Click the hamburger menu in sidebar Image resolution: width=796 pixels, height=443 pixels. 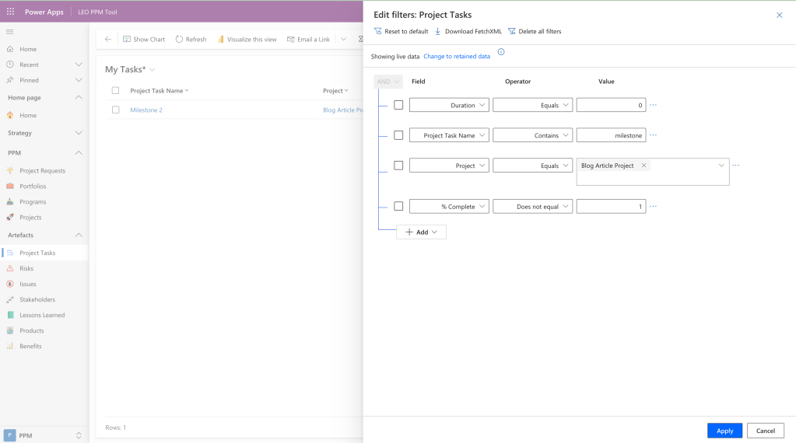(x=10, y=31)
